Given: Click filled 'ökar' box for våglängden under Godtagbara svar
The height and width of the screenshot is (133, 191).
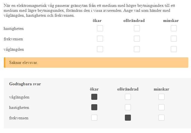Looking at the screenshot, I should pyautogui.click(x=94, y=97).
